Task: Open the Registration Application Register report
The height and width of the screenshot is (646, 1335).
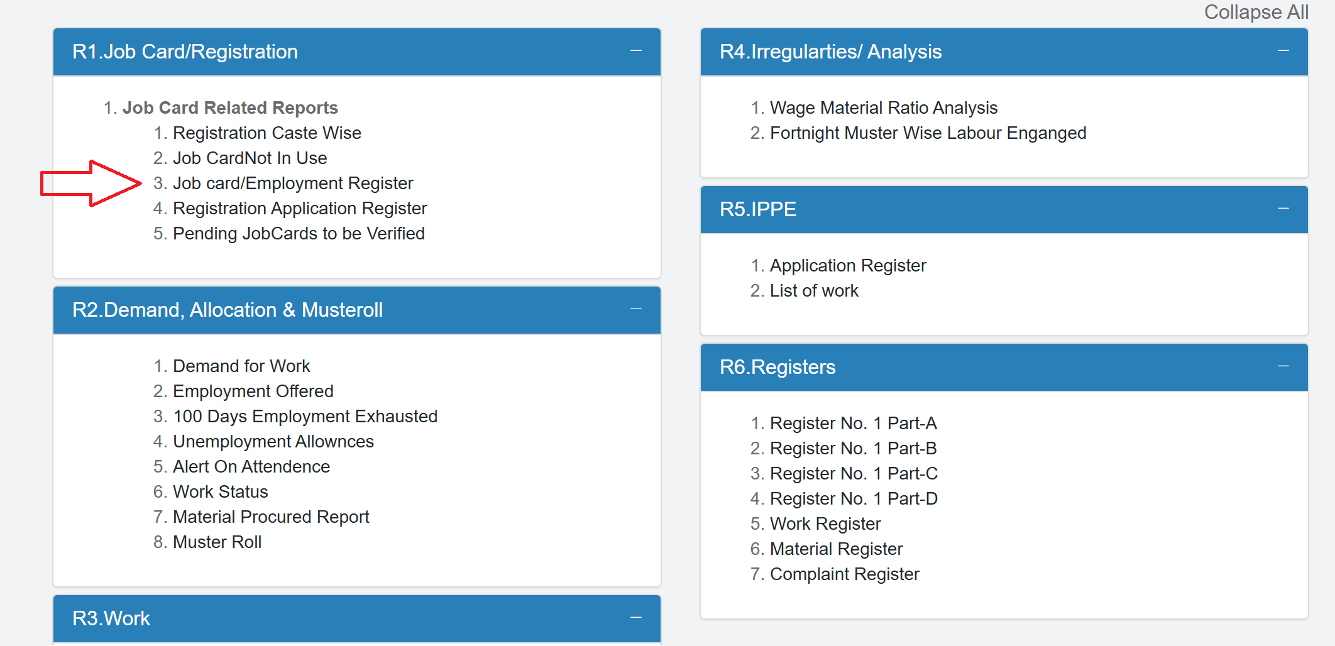Action: (x=300, y=208)
